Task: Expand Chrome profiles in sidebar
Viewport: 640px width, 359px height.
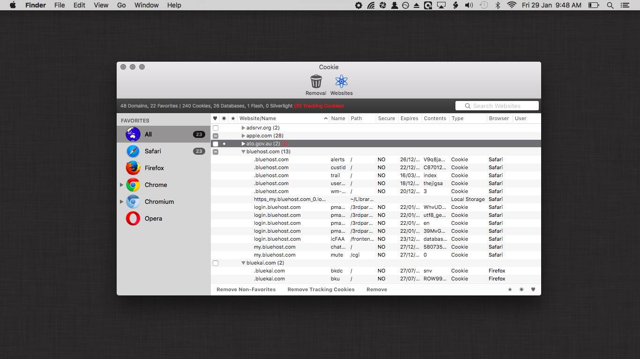Action: pyautogui.click(x=121, y=185)
